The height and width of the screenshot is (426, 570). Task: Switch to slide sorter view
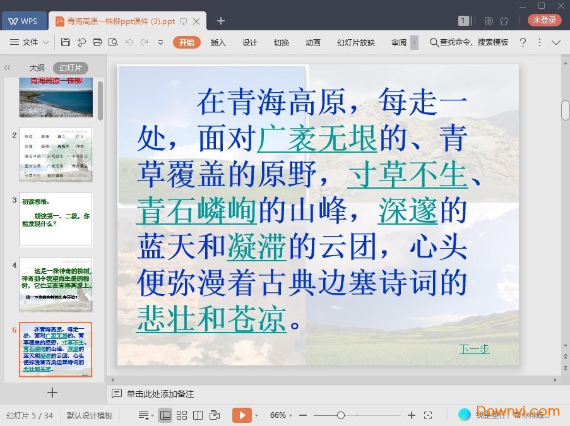pyautogui.click(x=182, y=415)
